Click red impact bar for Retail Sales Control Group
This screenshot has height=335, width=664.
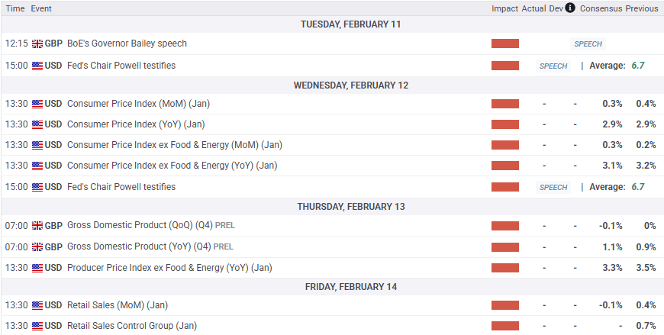(x=504, y=326)
